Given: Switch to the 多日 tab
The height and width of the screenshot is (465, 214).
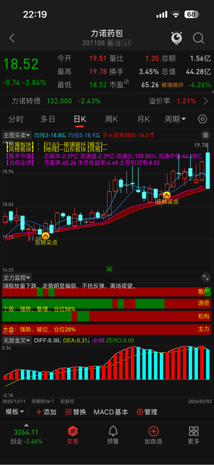Looking at the screenshot, I should click(48, 119).
